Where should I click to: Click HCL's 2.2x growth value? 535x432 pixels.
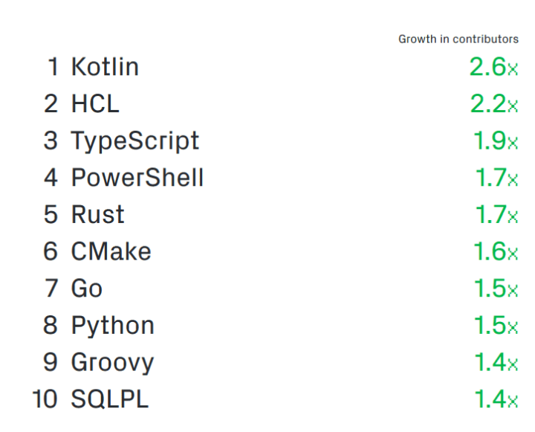(x=494, y=103)
